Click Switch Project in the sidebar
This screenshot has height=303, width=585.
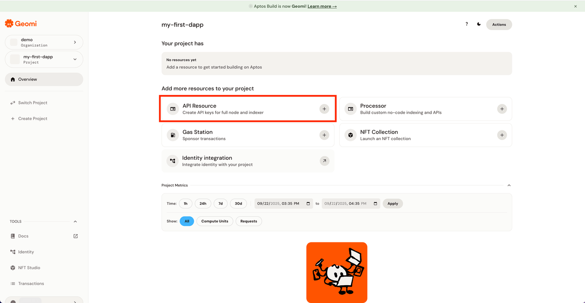32,103
